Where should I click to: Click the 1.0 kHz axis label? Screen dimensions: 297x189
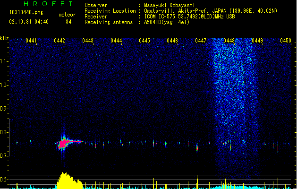pyautogui.click(x=4, y=85)
